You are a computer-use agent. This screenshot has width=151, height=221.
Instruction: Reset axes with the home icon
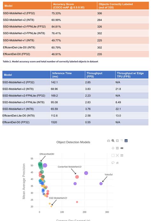[x=117, y=163]
